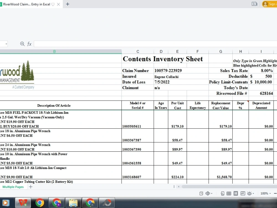Click the scroll left arrow of horizontal scrollbar
Viewport: 277px width, 208px height.
(179, 187)
